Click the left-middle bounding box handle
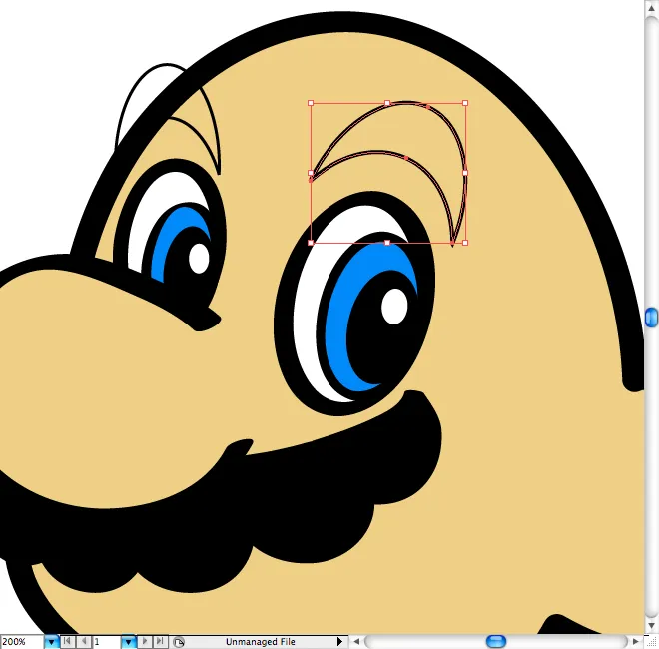 pos(311,173)
